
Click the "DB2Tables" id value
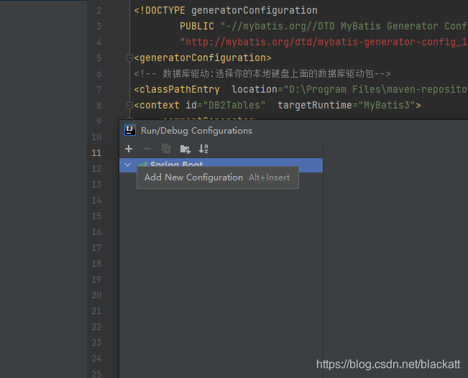coord(234,106)
